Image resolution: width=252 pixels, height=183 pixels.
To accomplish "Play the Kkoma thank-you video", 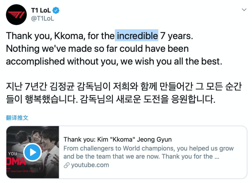I will point(32,152).
